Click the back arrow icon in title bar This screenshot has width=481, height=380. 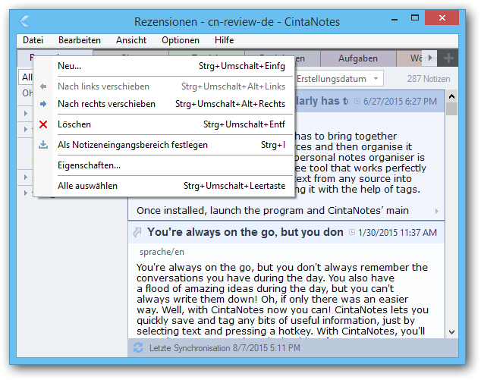tap(24, 21)
